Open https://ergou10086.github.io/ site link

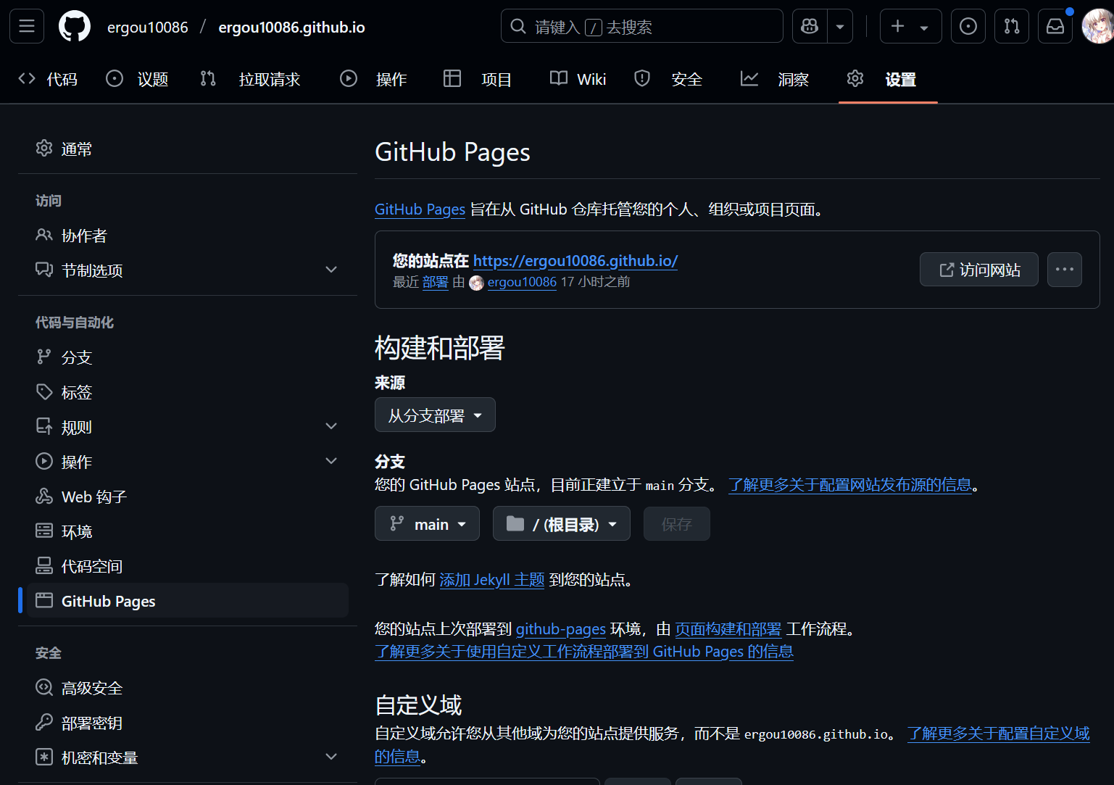click(x=575, y=261)
